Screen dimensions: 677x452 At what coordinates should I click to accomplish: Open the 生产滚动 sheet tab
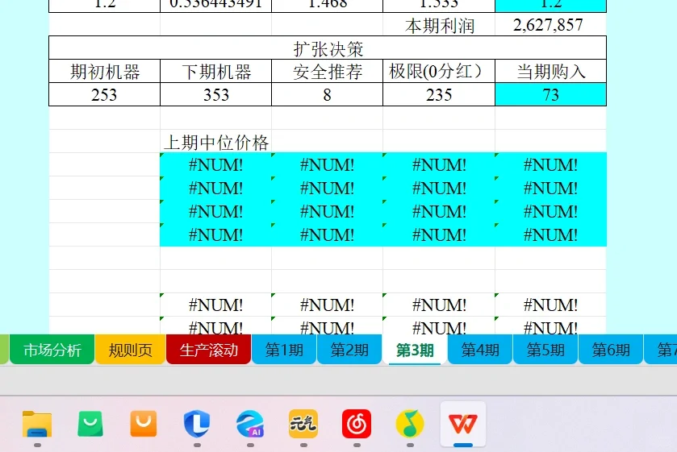[208, 350]
